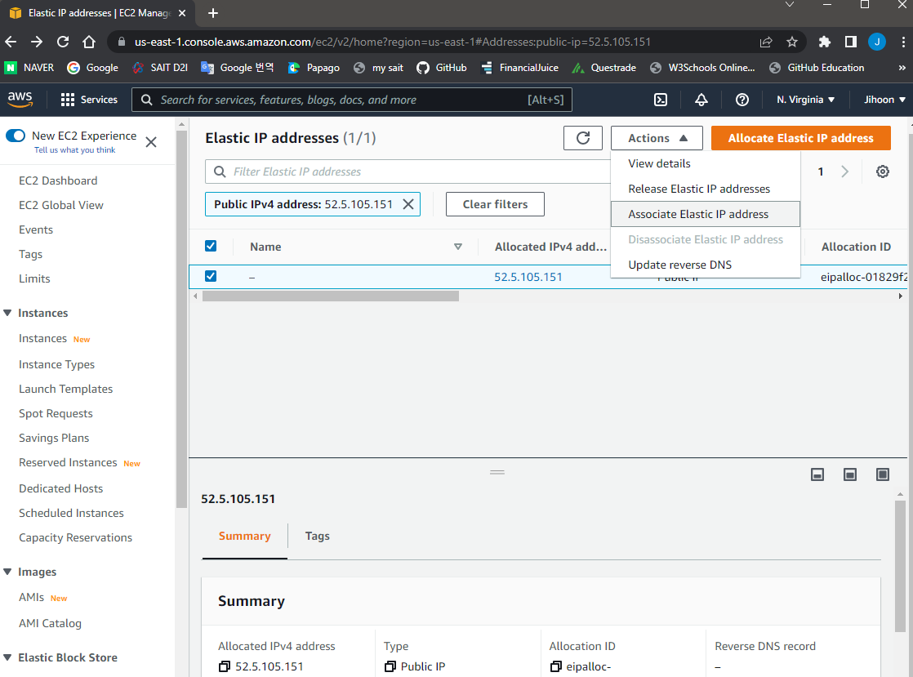Uncheck the select-all header checkbox
Image resolution: width=913 pixels, height=677 pixels.
click(x=211, y=247)
